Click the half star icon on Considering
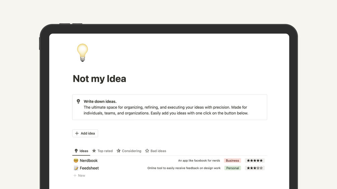The width and height of the screenshot is (337, 189). [x=118, y=151]
